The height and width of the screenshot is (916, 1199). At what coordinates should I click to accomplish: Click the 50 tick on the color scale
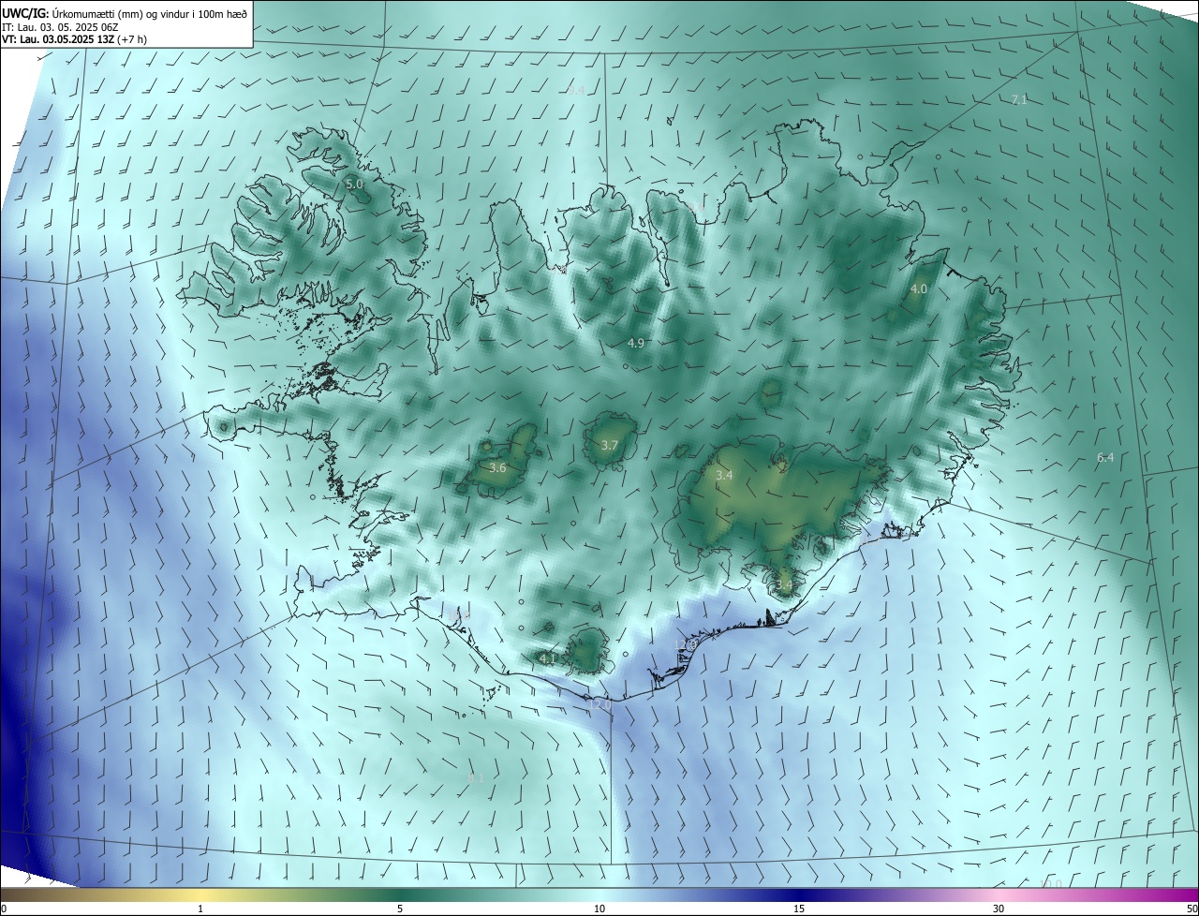tap(1192, 909)
